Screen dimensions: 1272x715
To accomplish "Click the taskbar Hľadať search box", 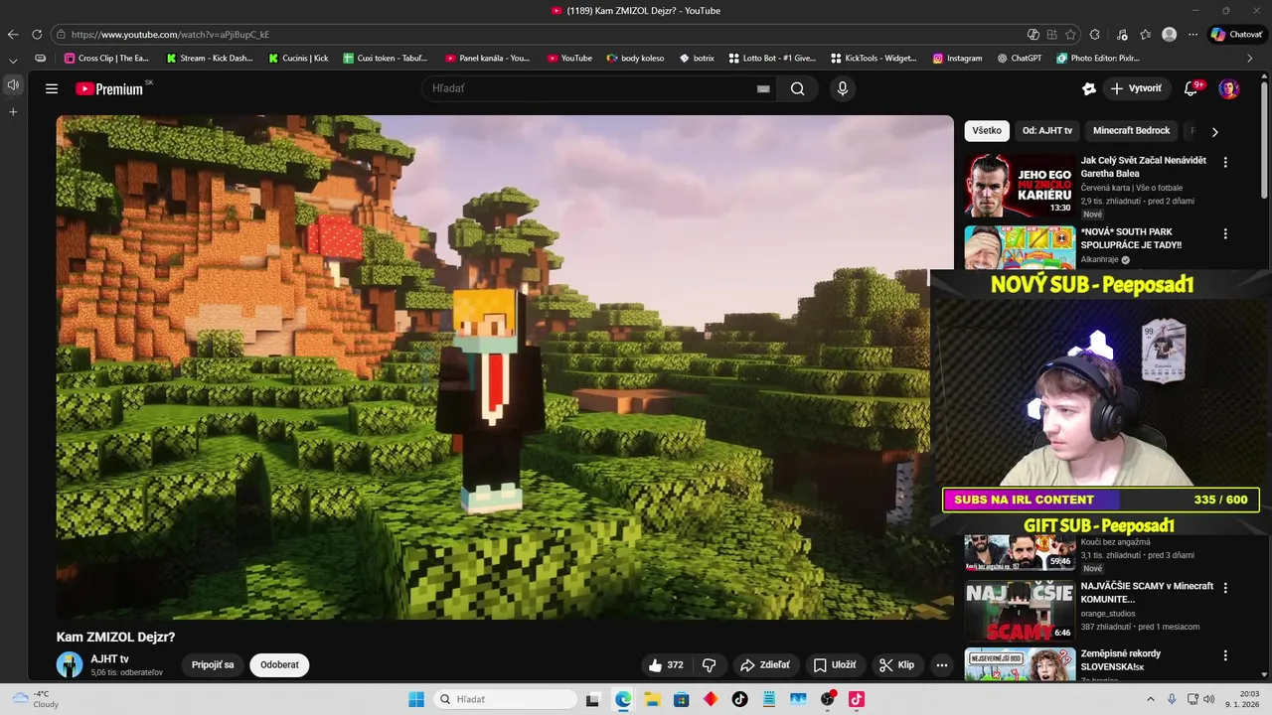I will click(504, 699).
